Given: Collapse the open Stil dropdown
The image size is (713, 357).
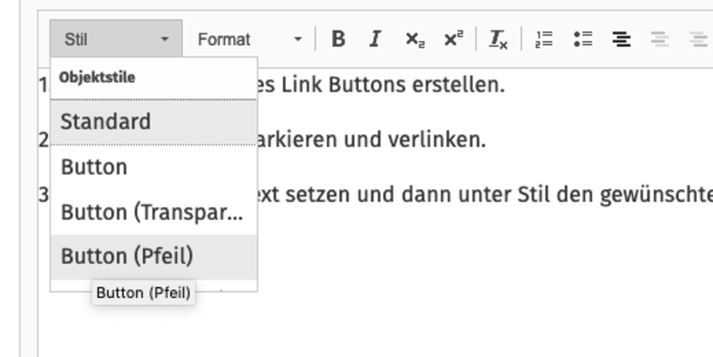Looking at the screenshot, I should pyautogui.click(x=116, y=40).
